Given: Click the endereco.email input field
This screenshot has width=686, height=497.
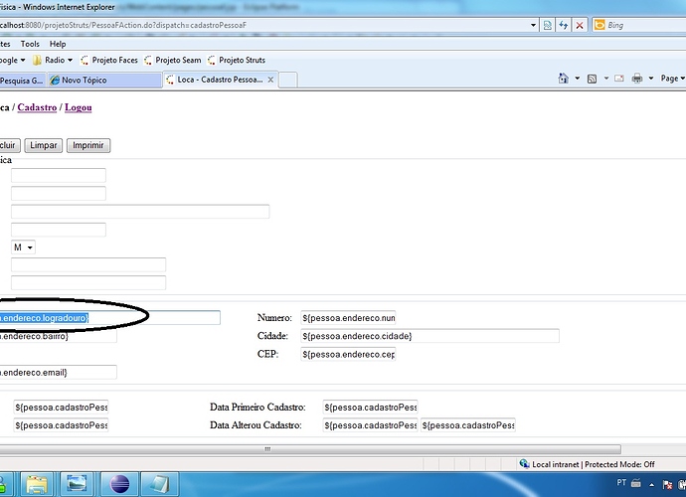Looking at the screenshot, I should click(x=59, y=373).
